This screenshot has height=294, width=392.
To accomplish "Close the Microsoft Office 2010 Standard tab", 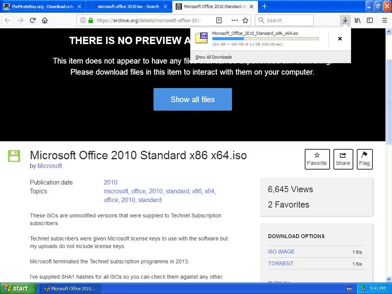I will coord(252,7).
